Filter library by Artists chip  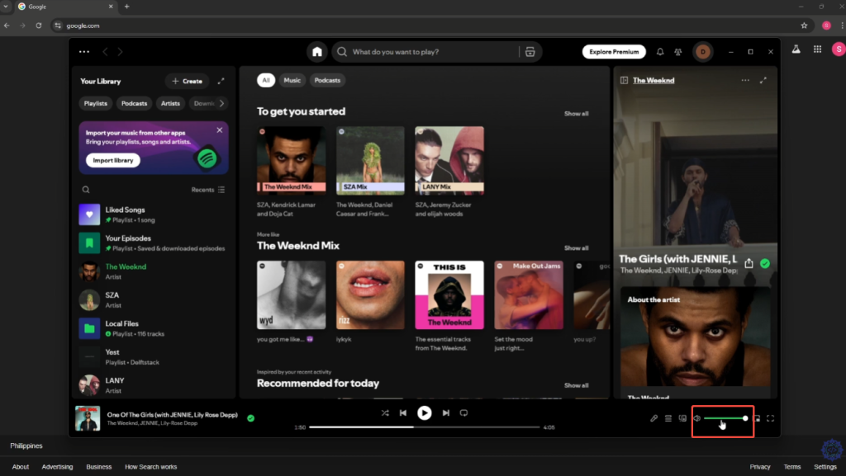170,103
